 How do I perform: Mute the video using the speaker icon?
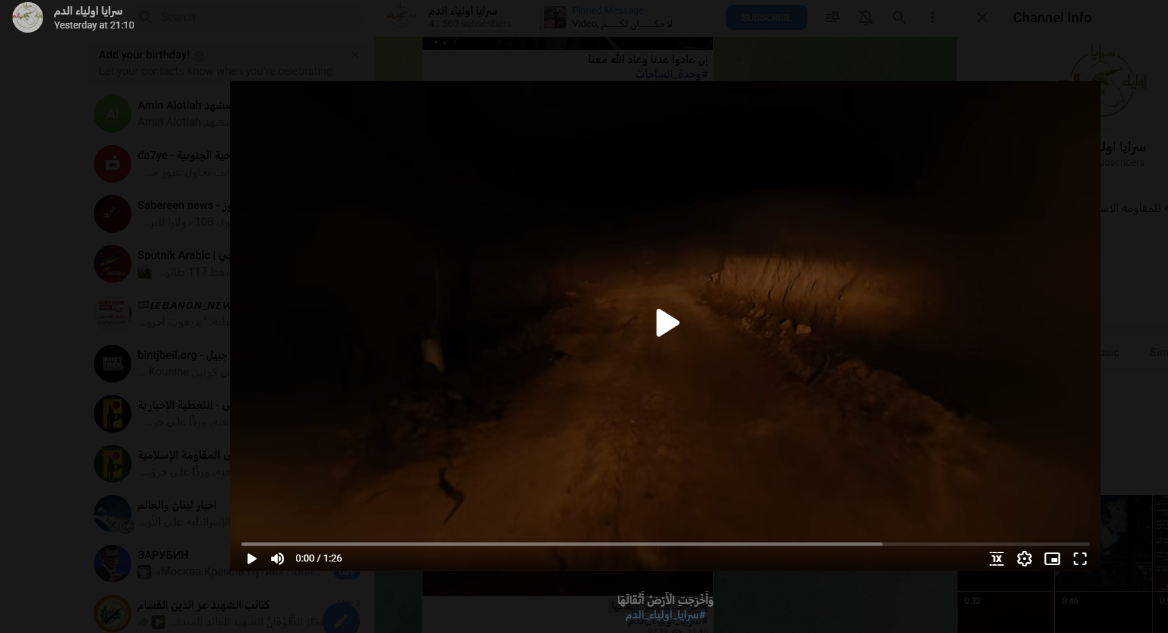pos(277,559)
